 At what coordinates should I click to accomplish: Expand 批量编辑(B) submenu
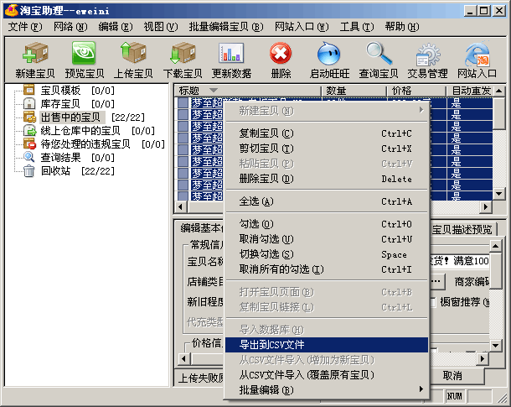pyautogui.click(x=327, y=390)
